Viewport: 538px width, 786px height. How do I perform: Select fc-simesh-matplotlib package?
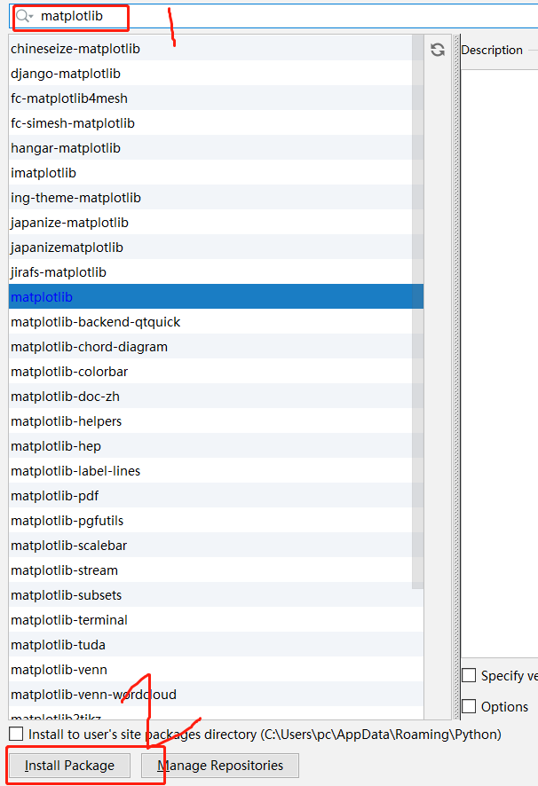pos(216,123)
